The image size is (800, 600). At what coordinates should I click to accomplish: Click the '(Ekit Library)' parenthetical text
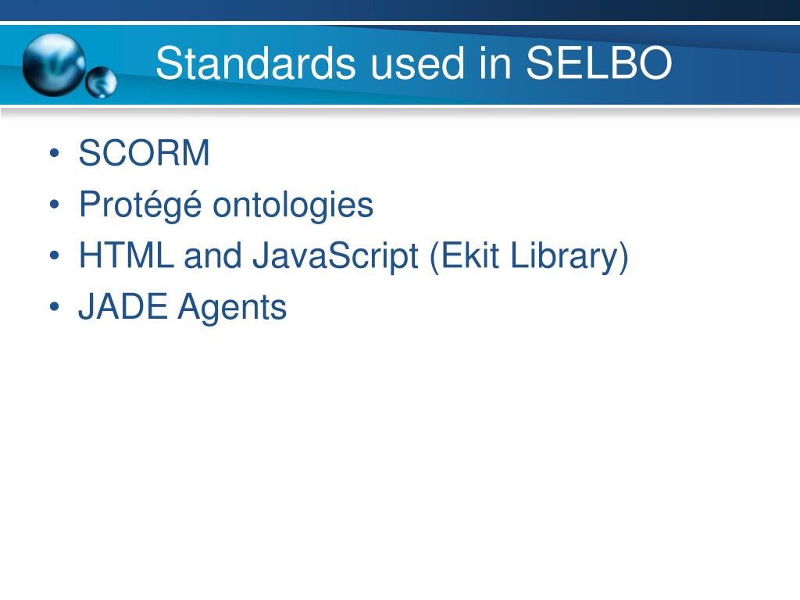[x=529, y=256]
